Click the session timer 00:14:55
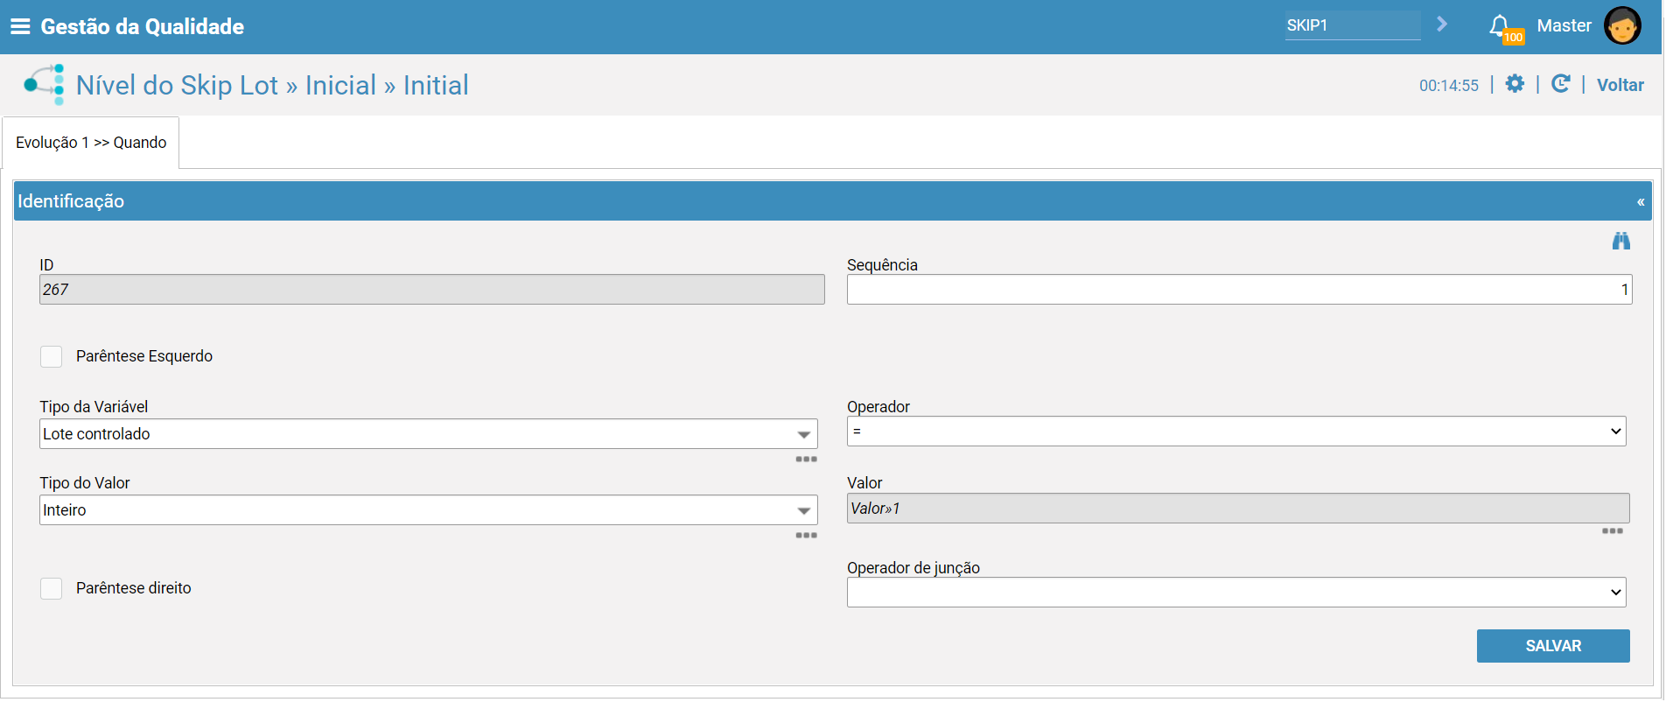 pos(1449,86)
